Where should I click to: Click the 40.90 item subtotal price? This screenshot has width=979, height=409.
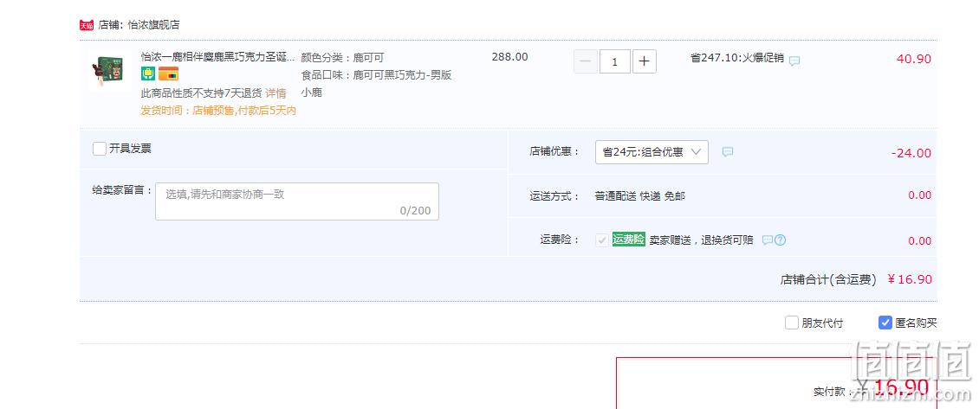(913, 59)
